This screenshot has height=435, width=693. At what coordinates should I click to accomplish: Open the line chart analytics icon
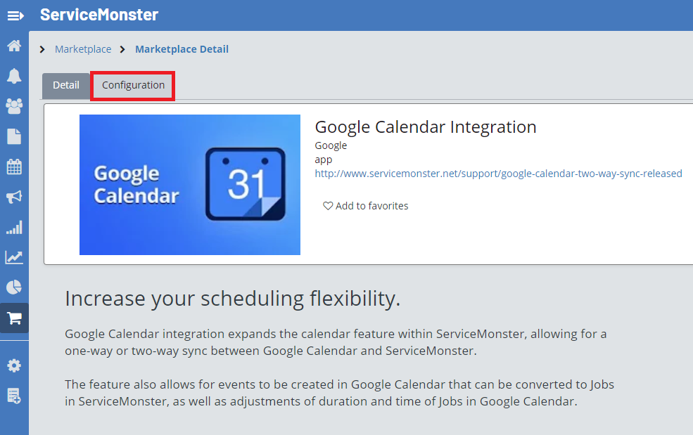(14, 257)
